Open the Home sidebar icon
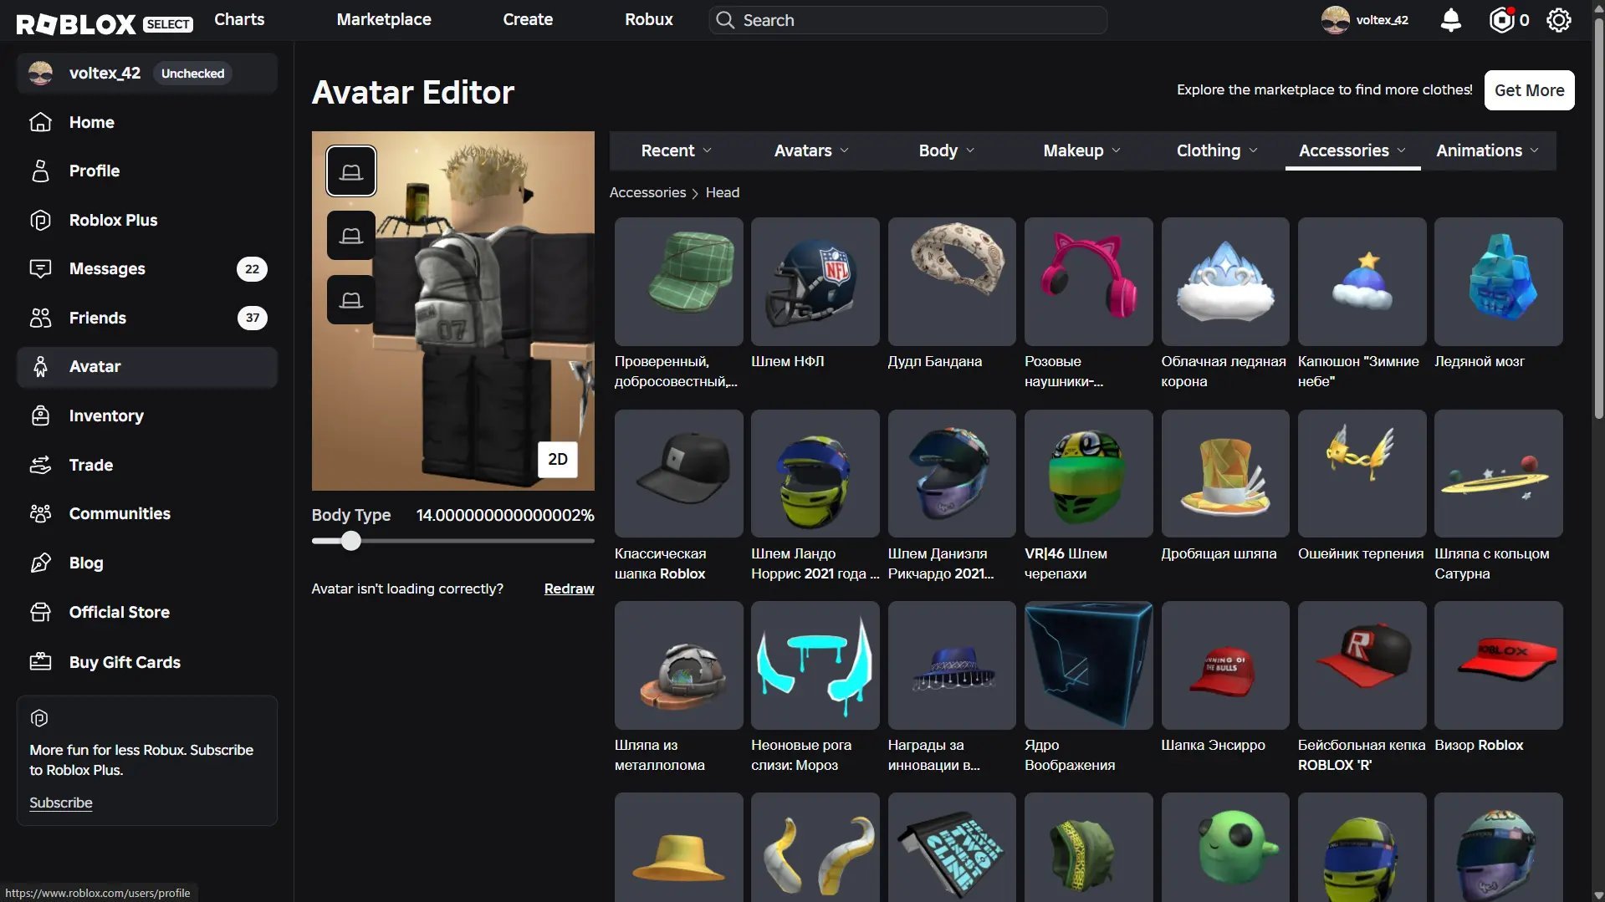This screenshot has width=1605, height=902. [x=40, y=122]
